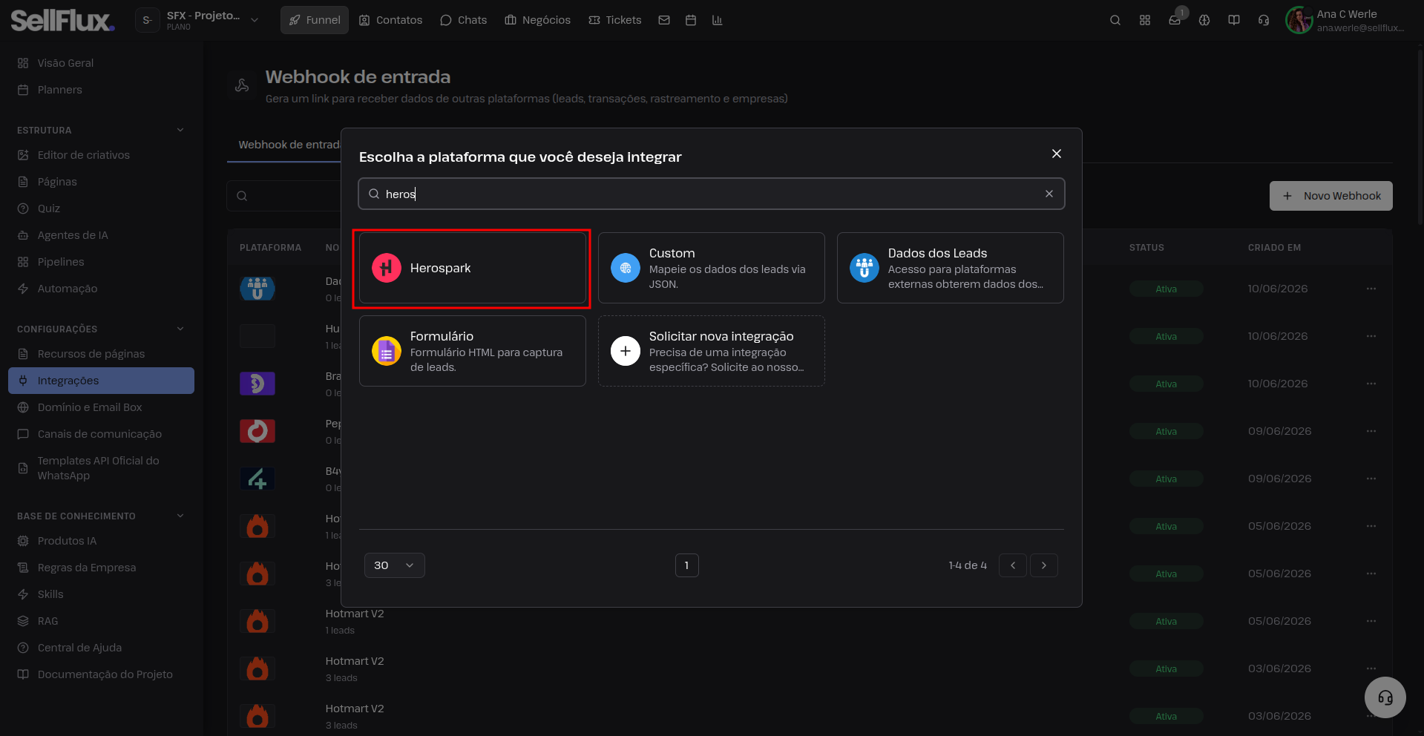Pick the Formulário HTML integration
Screen dimensions: 1424x736
[472, 351]
